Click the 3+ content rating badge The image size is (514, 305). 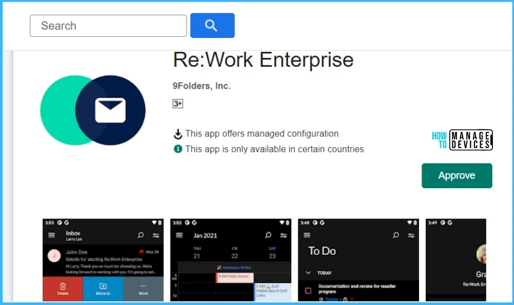tap(178, 104)
